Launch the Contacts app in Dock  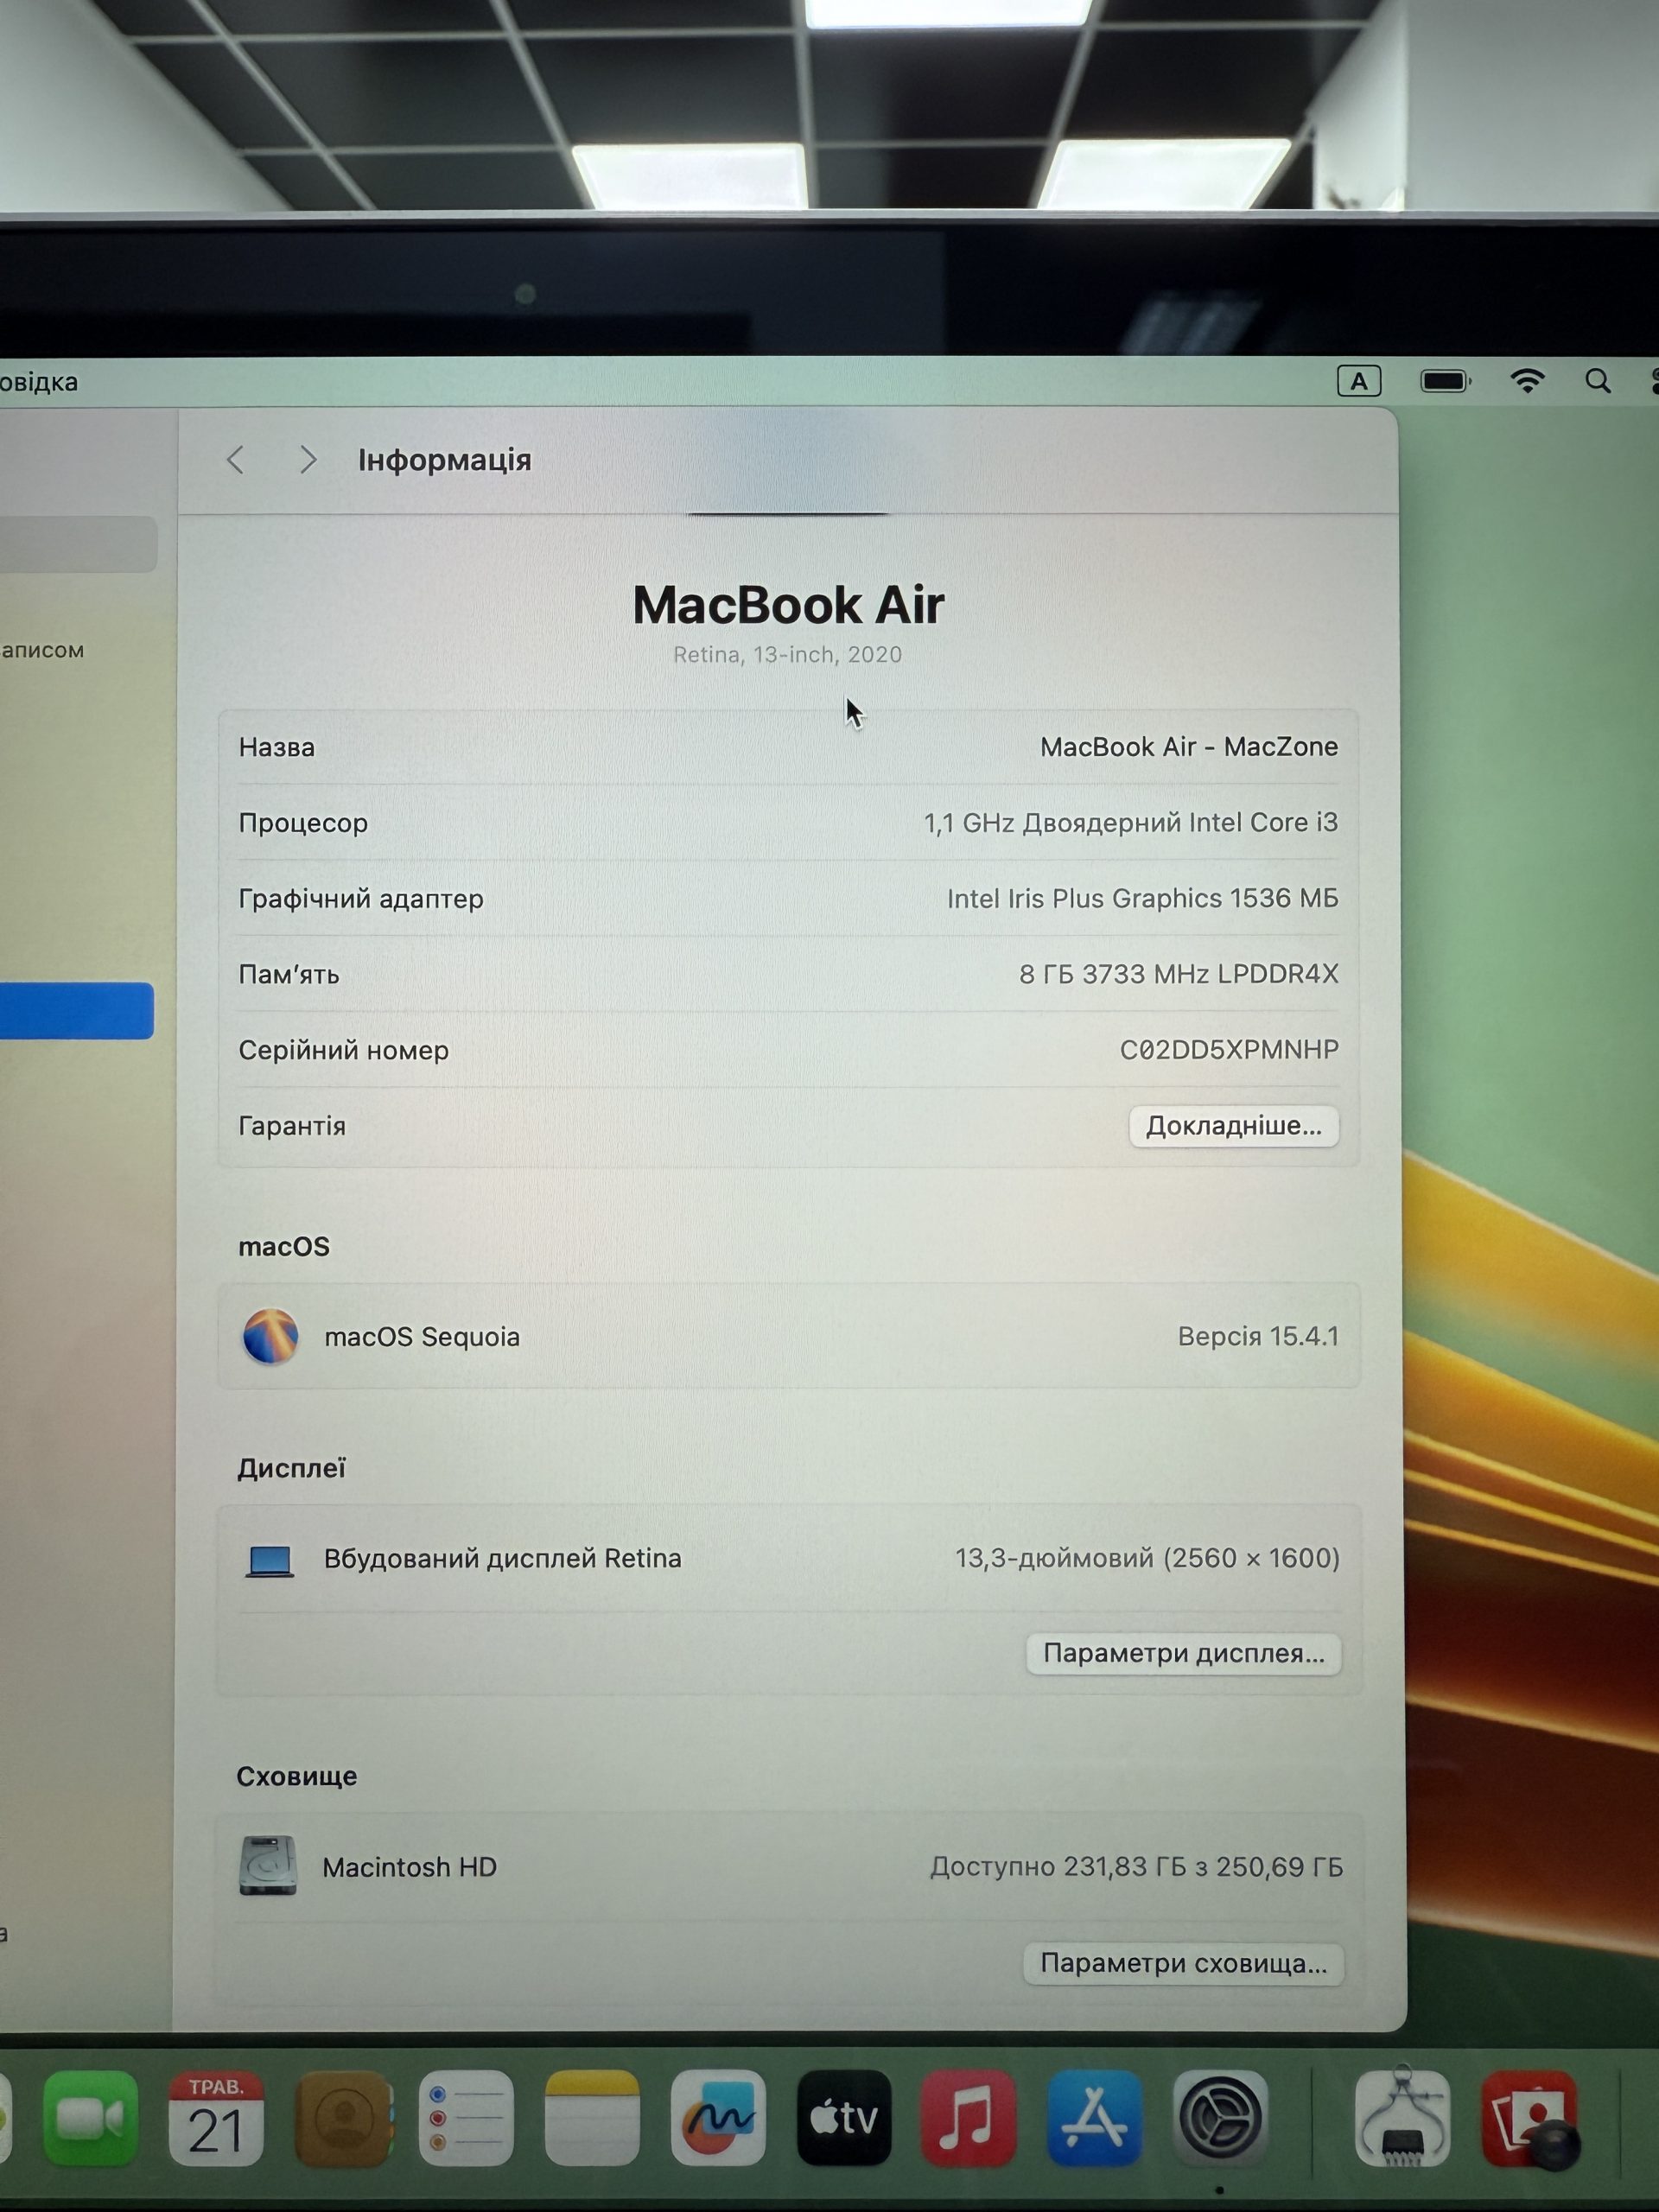pos(342,2118)
